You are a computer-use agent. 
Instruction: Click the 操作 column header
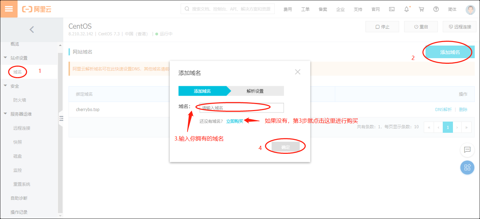(x=463, y=94)
